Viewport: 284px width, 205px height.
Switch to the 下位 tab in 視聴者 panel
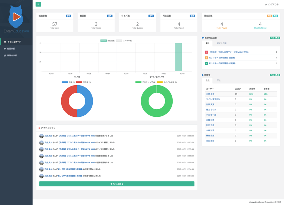(218, 80)
